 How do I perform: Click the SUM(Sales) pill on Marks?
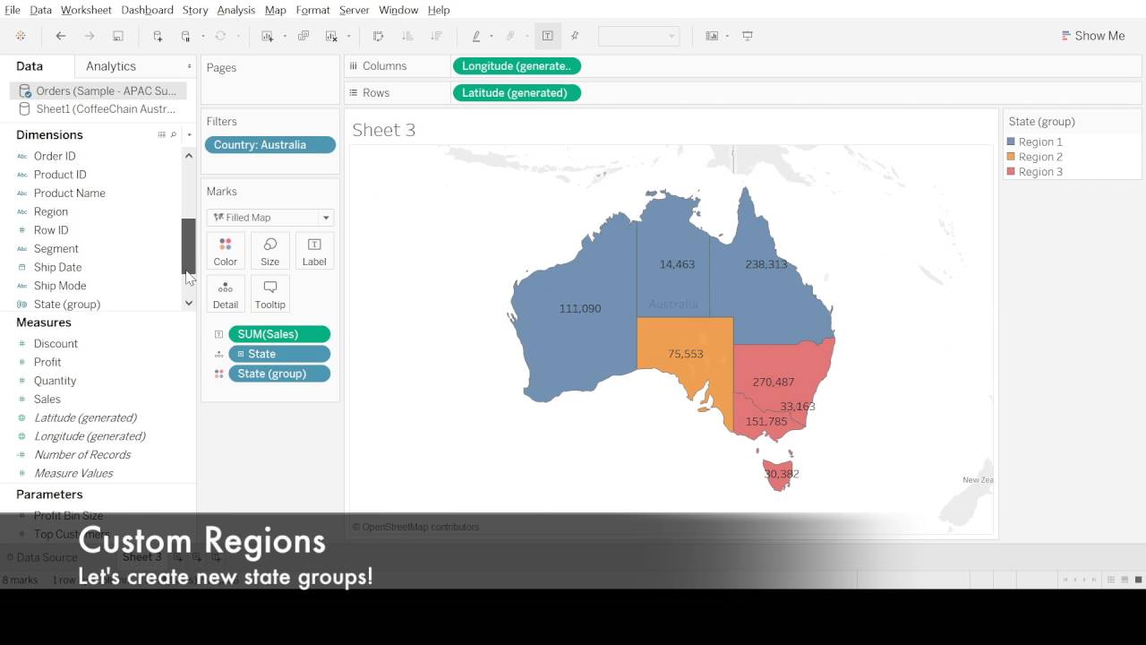pyautogui.click(x=279, y=333)
